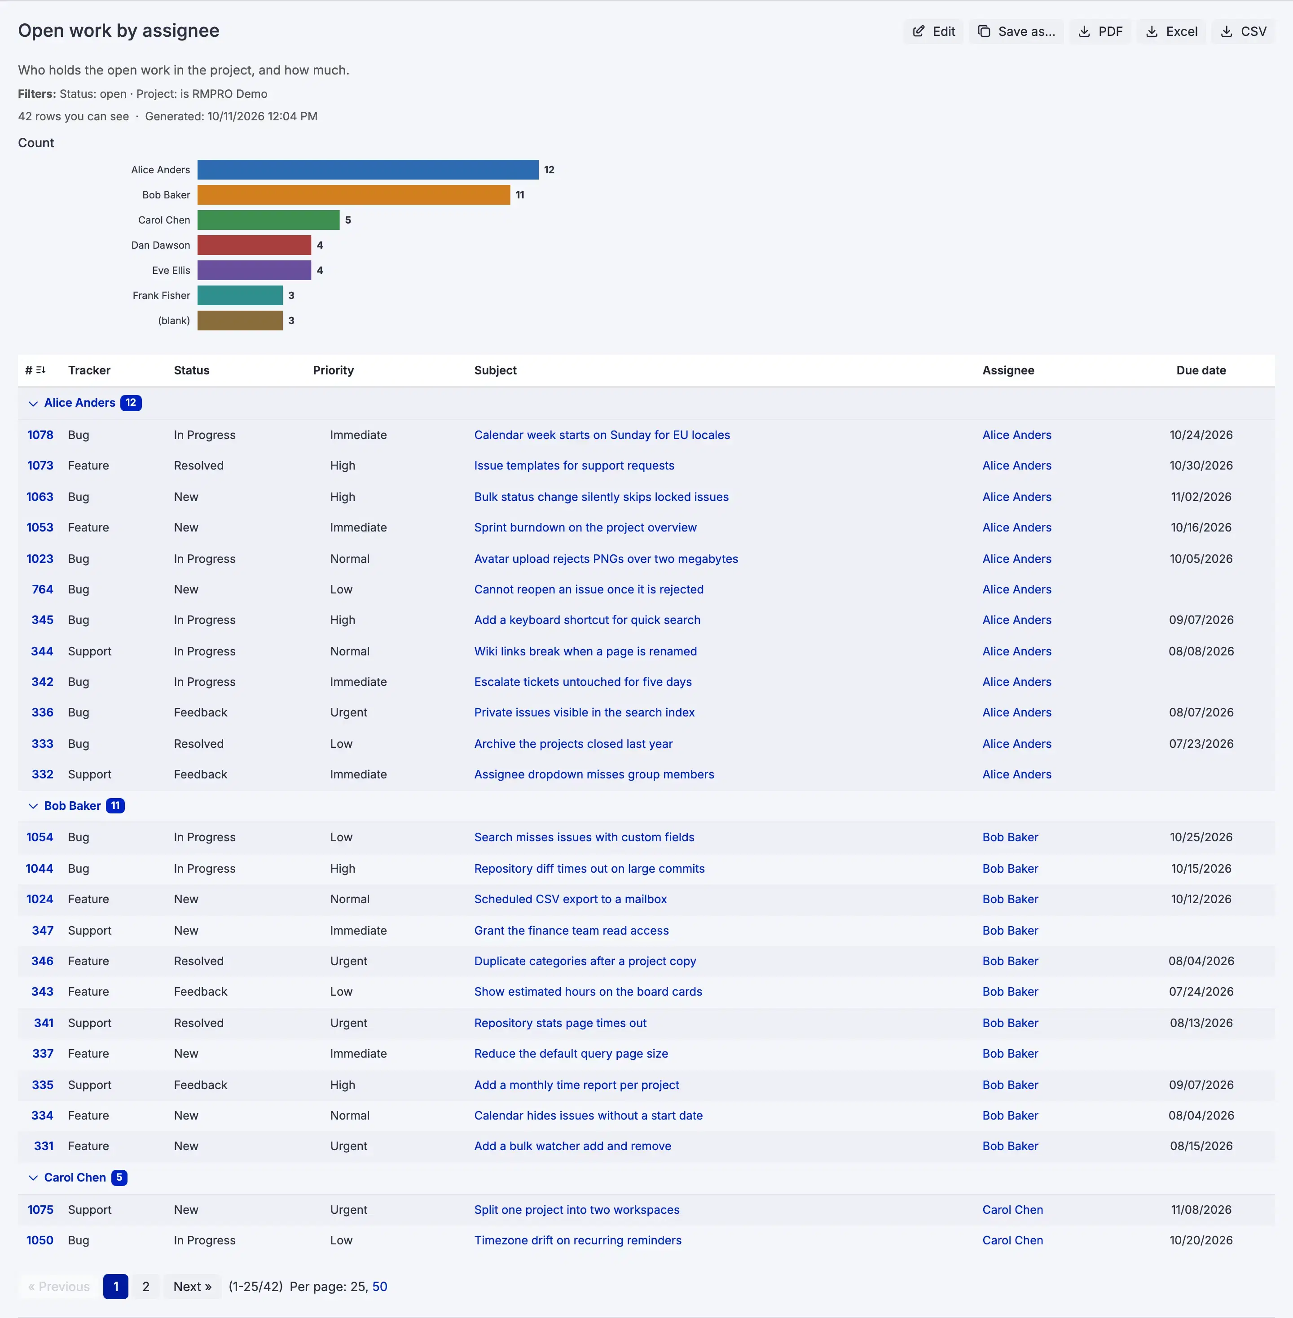Viewport: 1293px width, 1318px height.
Task: Click the Tracker column header
Action: click(89, 370)
